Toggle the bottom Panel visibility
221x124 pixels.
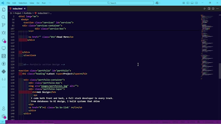tap(192, 3)
